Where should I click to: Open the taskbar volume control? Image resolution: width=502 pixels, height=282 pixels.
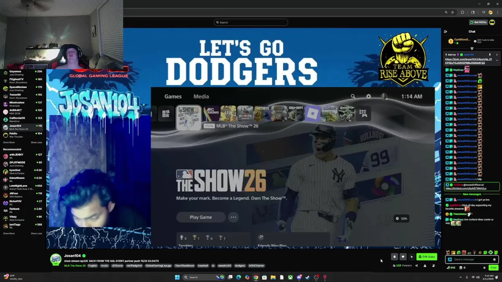coord(478,277)
